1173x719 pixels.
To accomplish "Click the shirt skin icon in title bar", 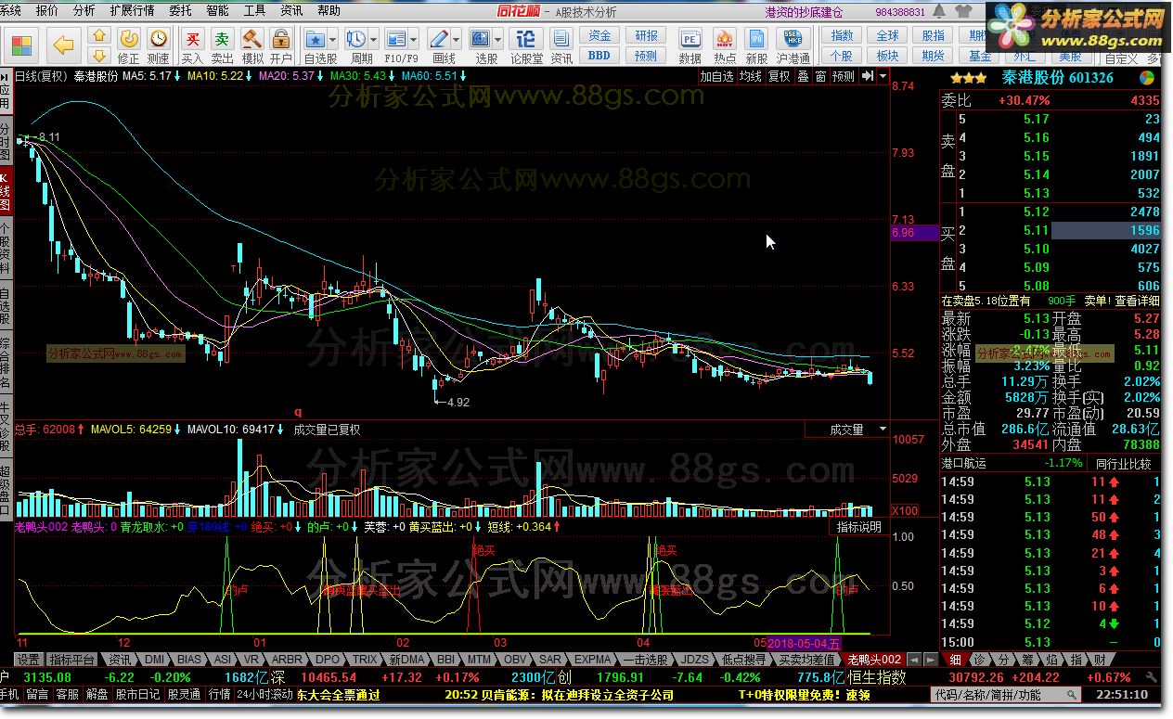I will (962, 11).
